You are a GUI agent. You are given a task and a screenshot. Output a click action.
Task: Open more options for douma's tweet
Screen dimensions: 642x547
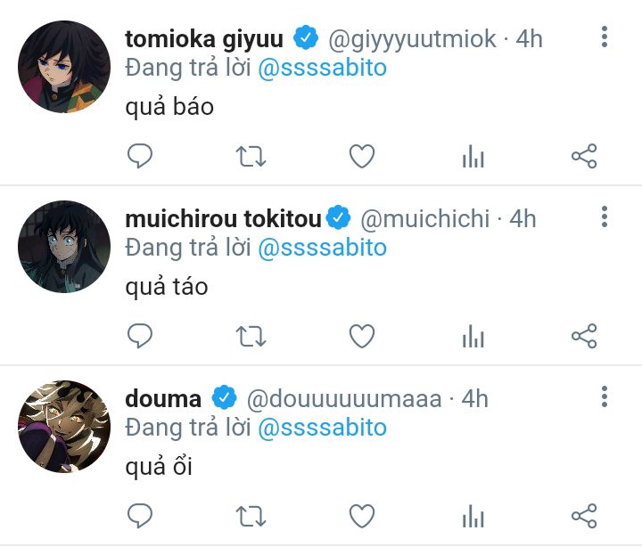(x=605, y=396)
